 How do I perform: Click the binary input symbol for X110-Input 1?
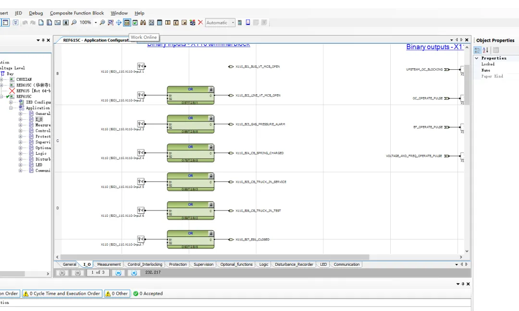[141, 66]
